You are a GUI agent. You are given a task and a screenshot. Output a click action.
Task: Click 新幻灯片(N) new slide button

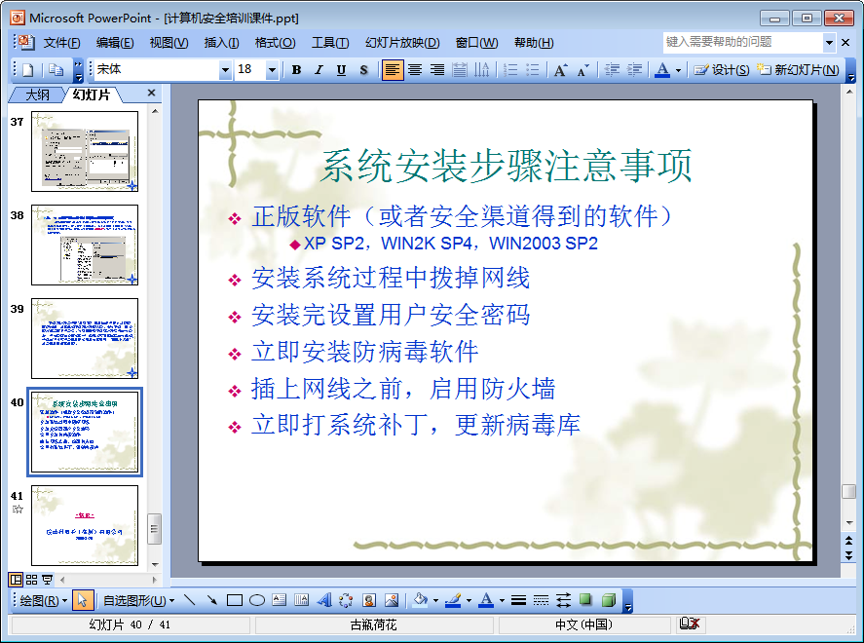[798, 70]
